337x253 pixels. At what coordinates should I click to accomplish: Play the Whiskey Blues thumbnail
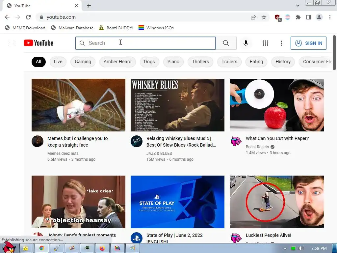[x=177, y=105]
